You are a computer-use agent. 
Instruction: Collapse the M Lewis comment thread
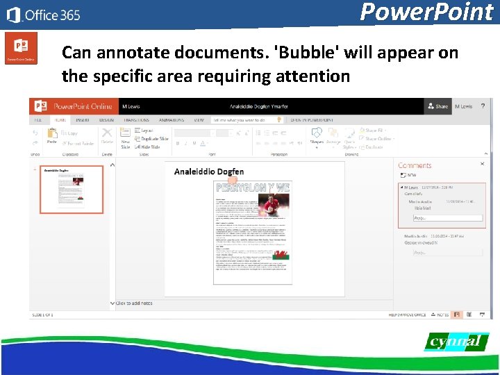[x=402, y=187]
